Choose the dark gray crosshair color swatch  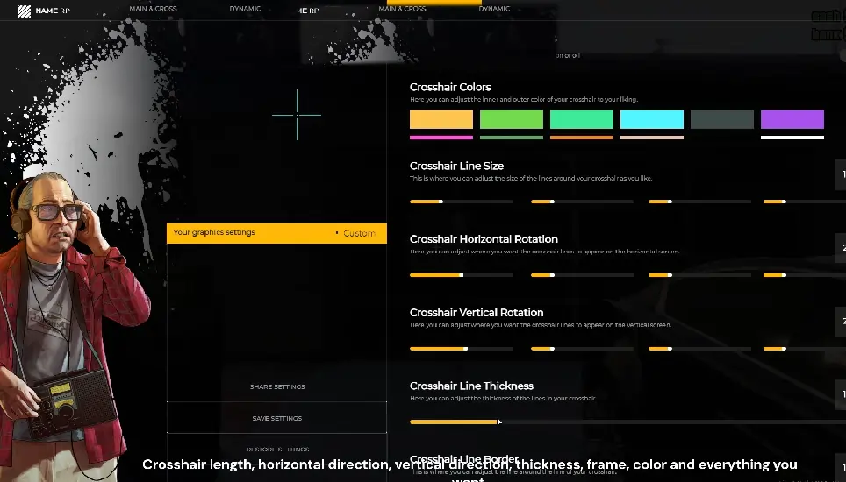tap(722, 119)
